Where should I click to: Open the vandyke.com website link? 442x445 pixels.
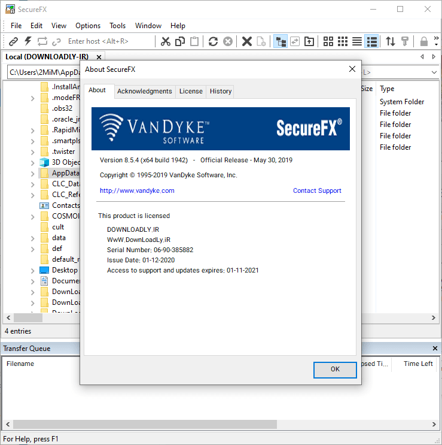click(x=137, y=190)
